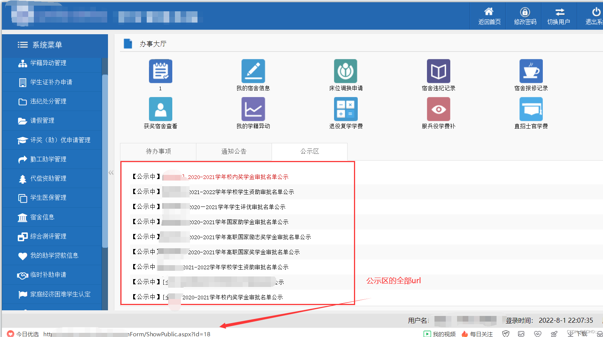Image resolution: width=603 pixels, height=337 pixels.
Task: Open the 2020-2021学年国家助学金审批名单公示 link
Action: pyautogui.click(x=238, y=222)
